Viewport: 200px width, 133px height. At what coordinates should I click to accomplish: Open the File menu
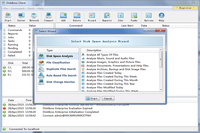5,8
